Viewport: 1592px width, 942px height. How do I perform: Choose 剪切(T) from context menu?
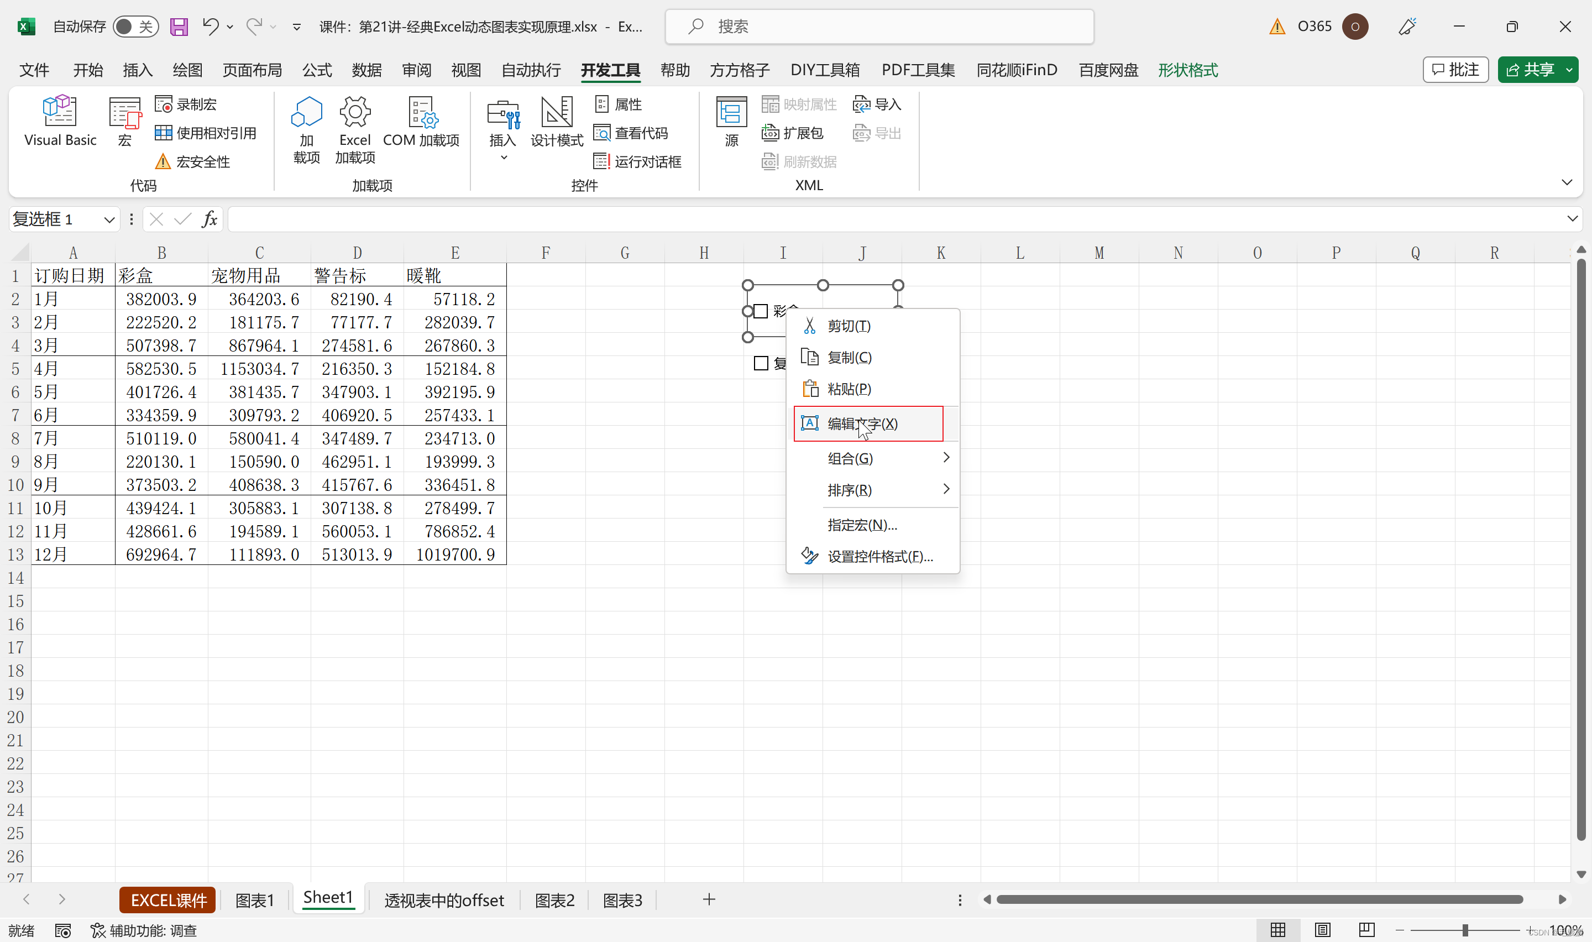(872, 326)
